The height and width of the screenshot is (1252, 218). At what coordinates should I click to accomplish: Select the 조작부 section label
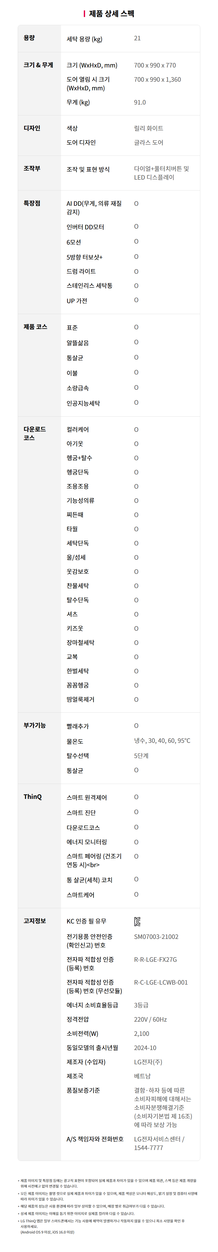(x=32, y=169)
